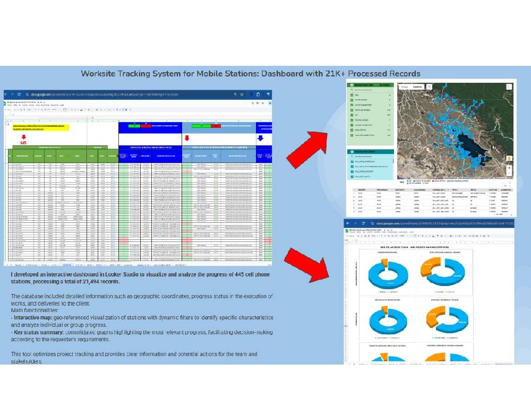
Task: Click the REGIÓN column header in the table
Action: point(362,190)
